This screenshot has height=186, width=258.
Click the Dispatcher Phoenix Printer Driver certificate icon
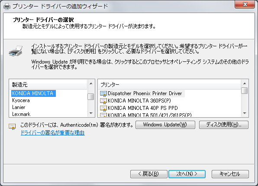(x=103, y=93)
